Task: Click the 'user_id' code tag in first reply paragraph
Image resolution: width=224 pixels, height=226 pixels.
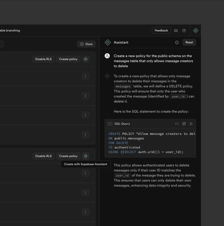Action: pos(178,97)
